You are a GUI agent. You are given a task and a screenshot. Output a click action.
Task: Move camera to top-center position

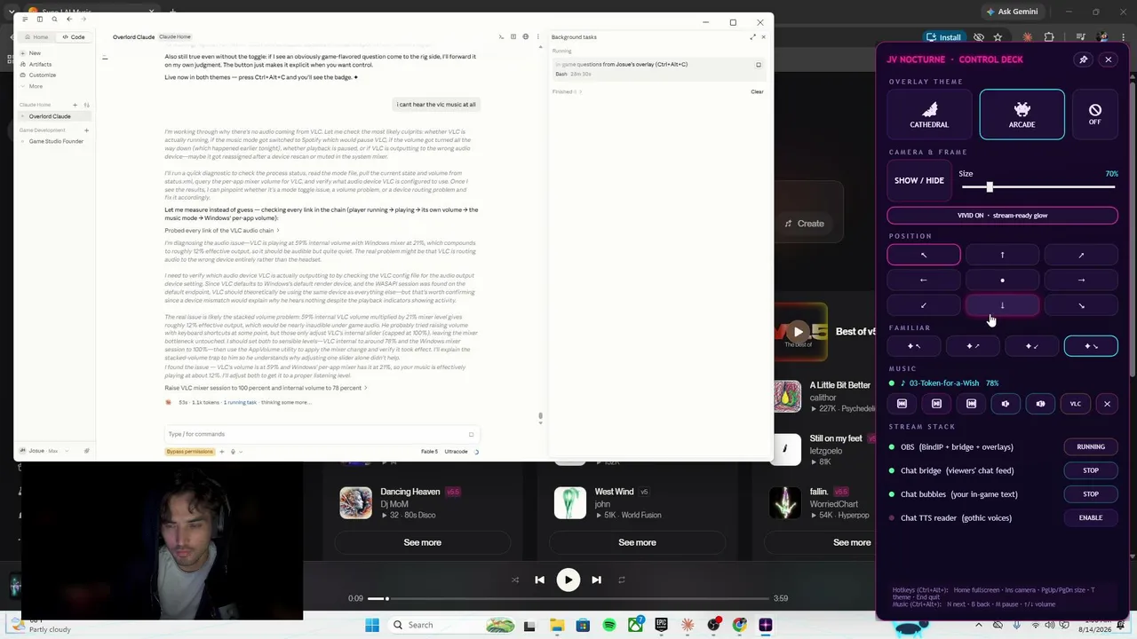[1002, 256]
